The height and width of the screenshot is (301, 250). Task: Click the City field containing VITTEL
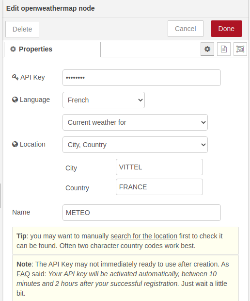pos(159,167)
